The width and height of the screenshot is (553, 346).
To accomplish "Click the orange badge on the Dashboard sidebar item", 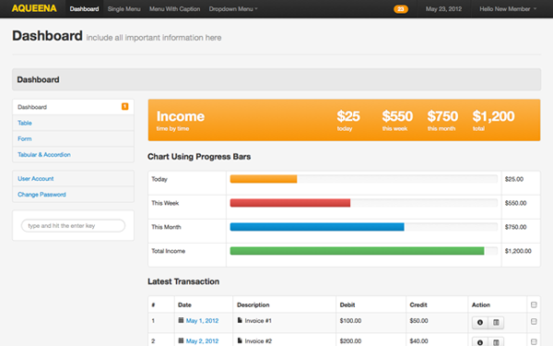I will 124,106.
